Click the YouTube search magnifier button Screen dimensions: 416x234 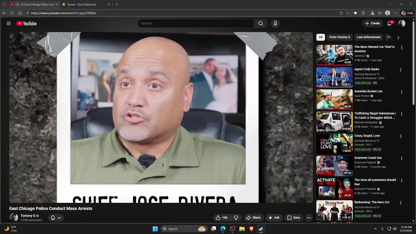261,23
